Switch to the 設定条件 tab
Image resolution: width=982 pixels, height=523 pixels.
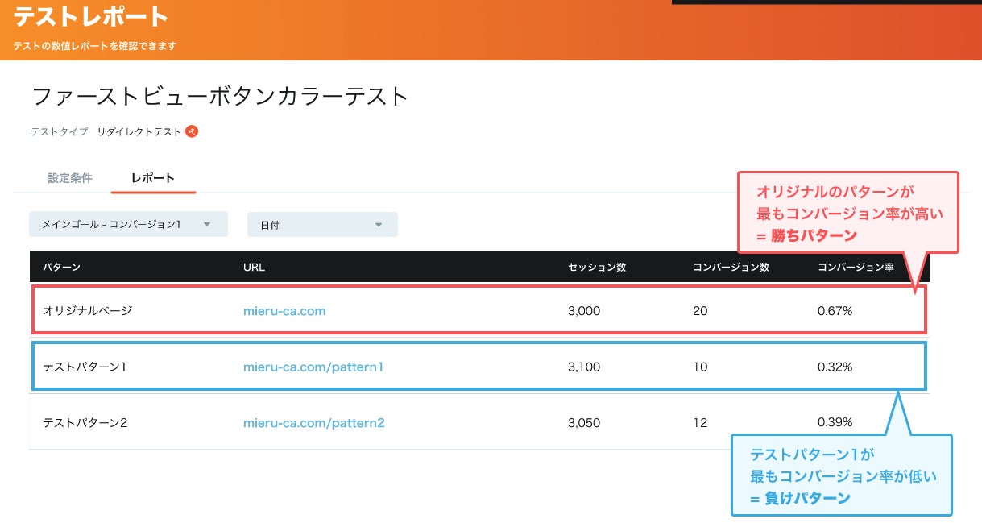pos(70,178)
